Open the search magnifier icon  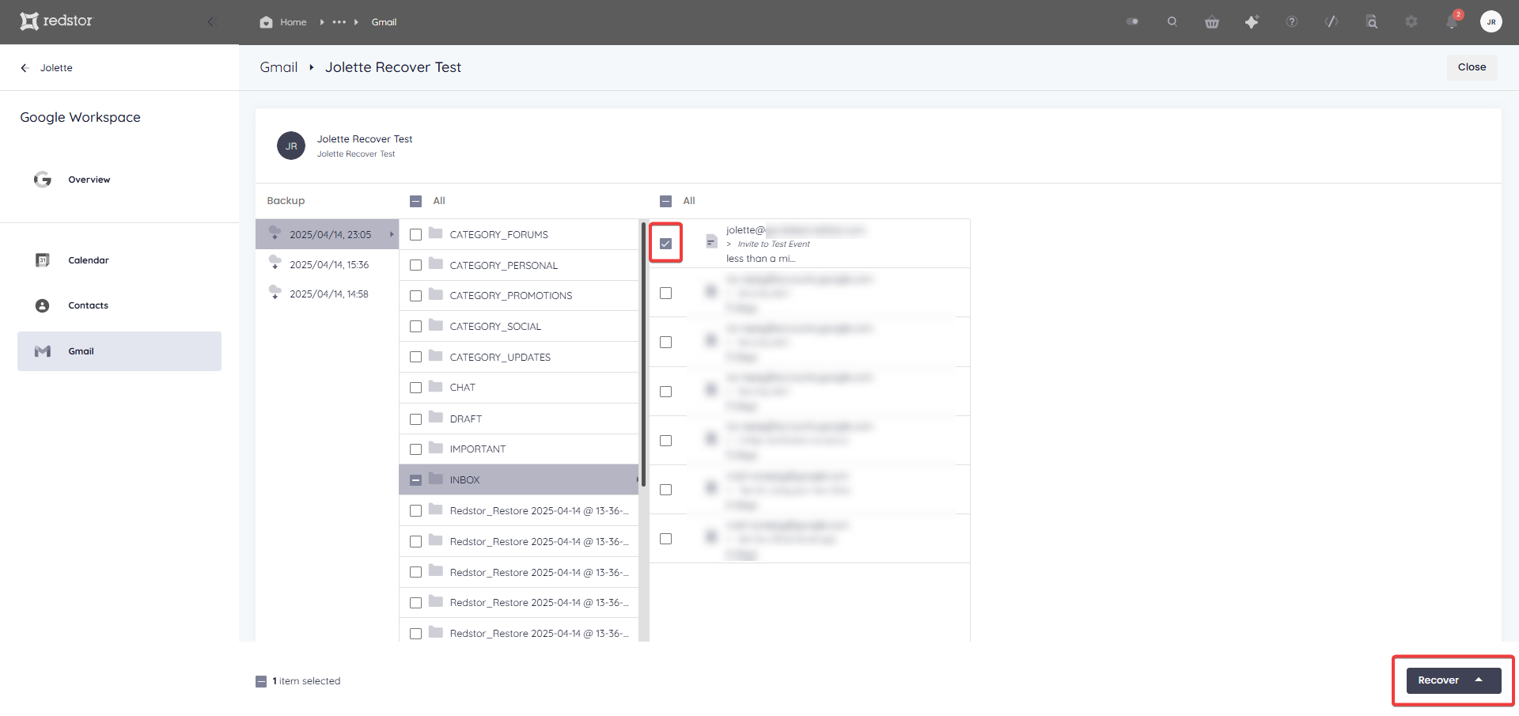coord(1172,21)
